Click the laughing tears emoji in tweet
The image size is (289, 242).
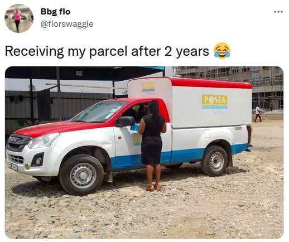(222, 51)
